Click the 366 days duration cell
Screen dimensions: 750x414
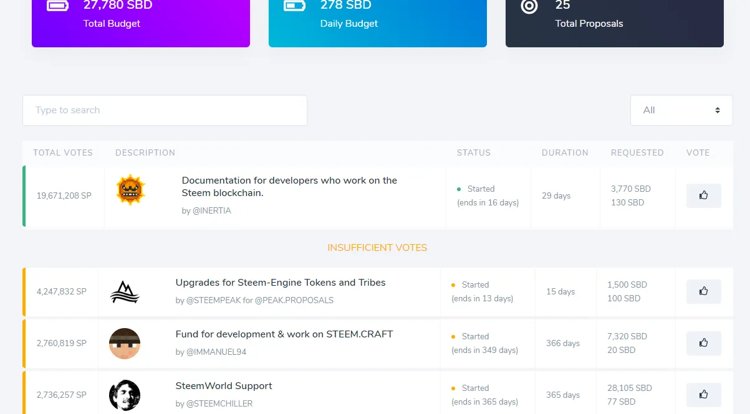click(x=563, y=343)
